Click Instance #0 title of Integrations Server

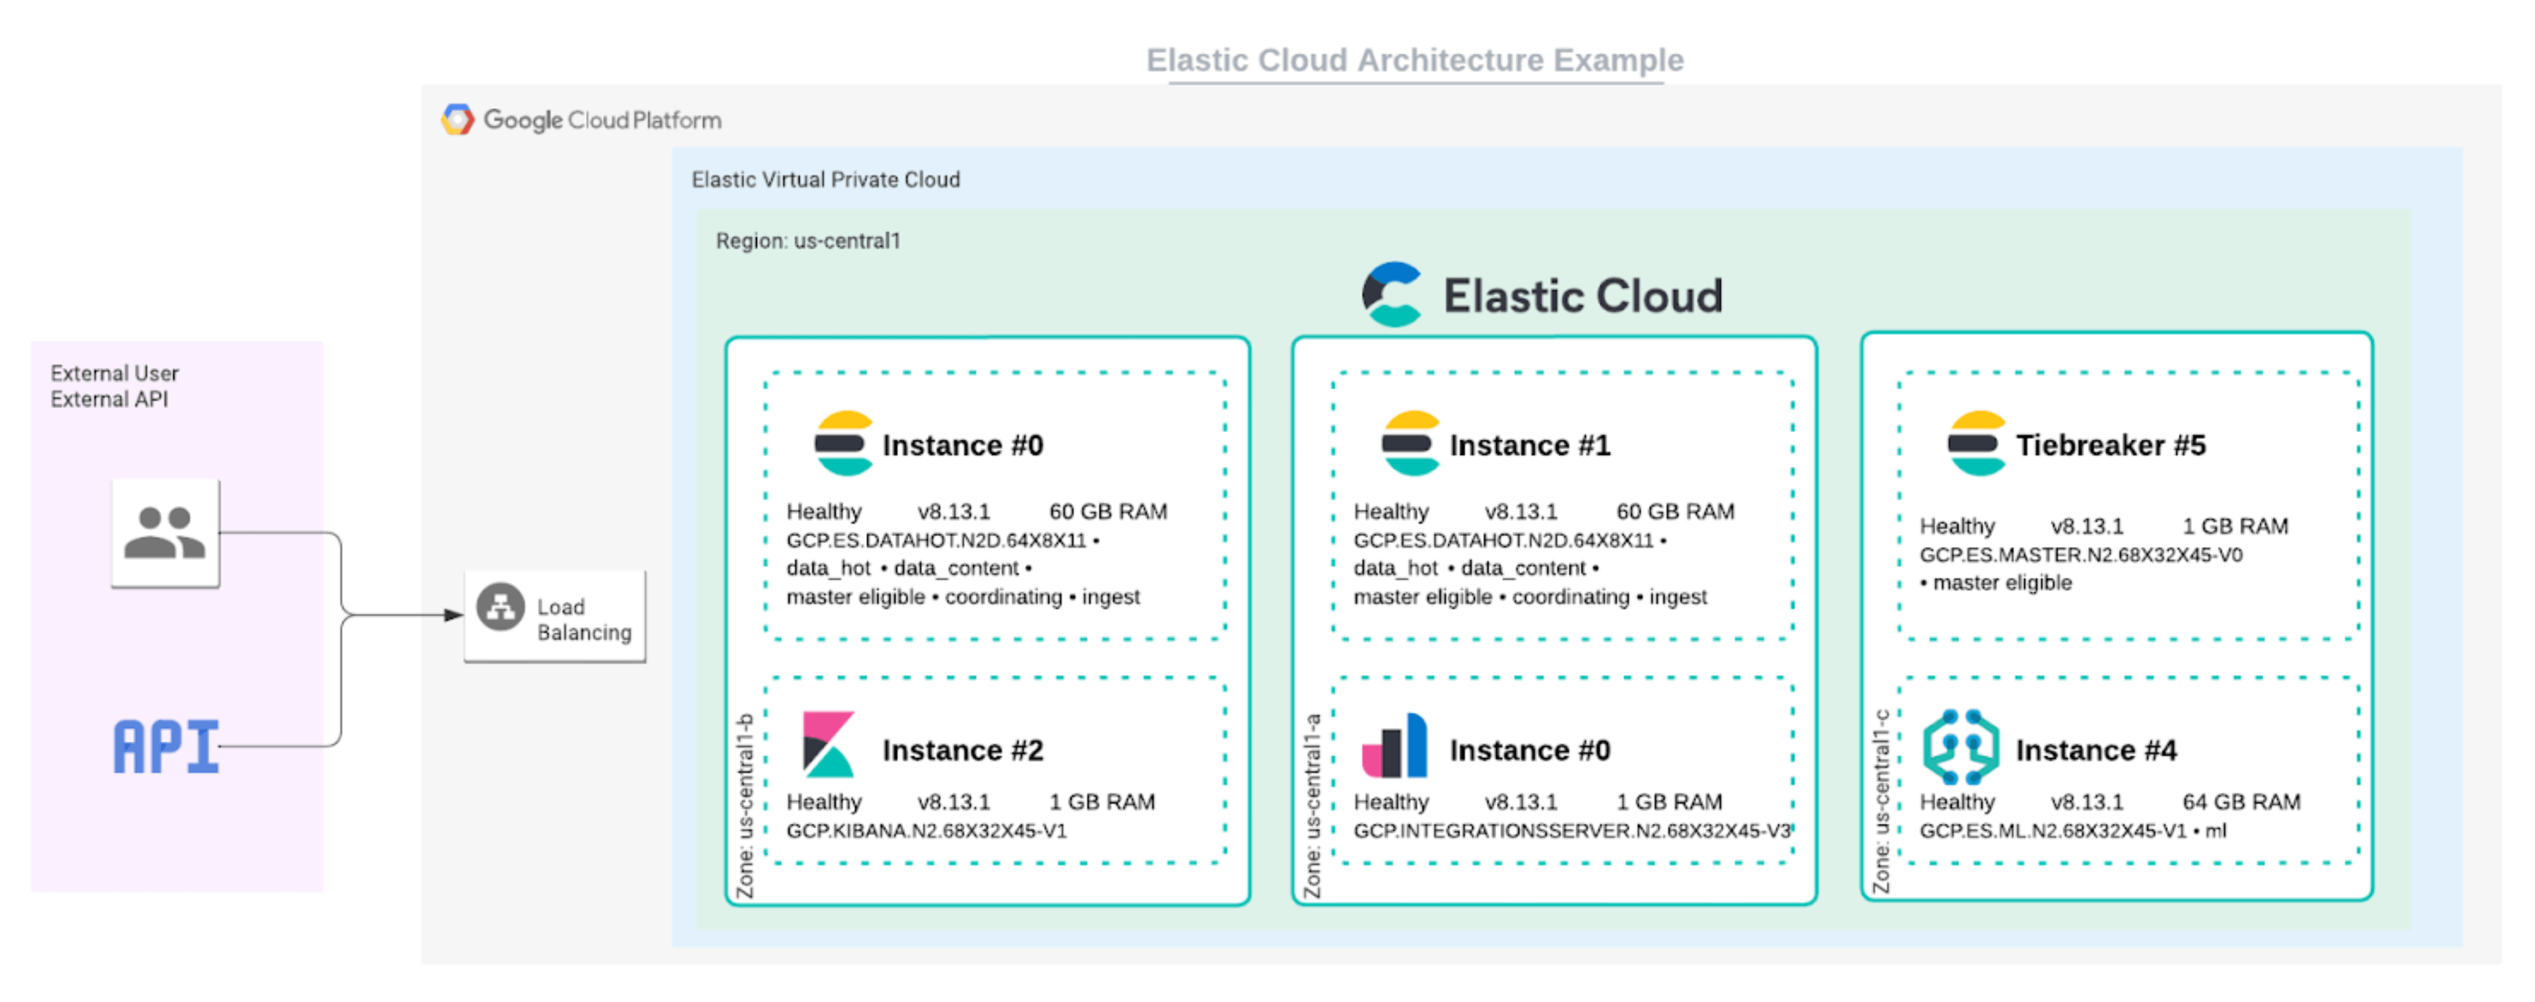tap(1530, 750)
